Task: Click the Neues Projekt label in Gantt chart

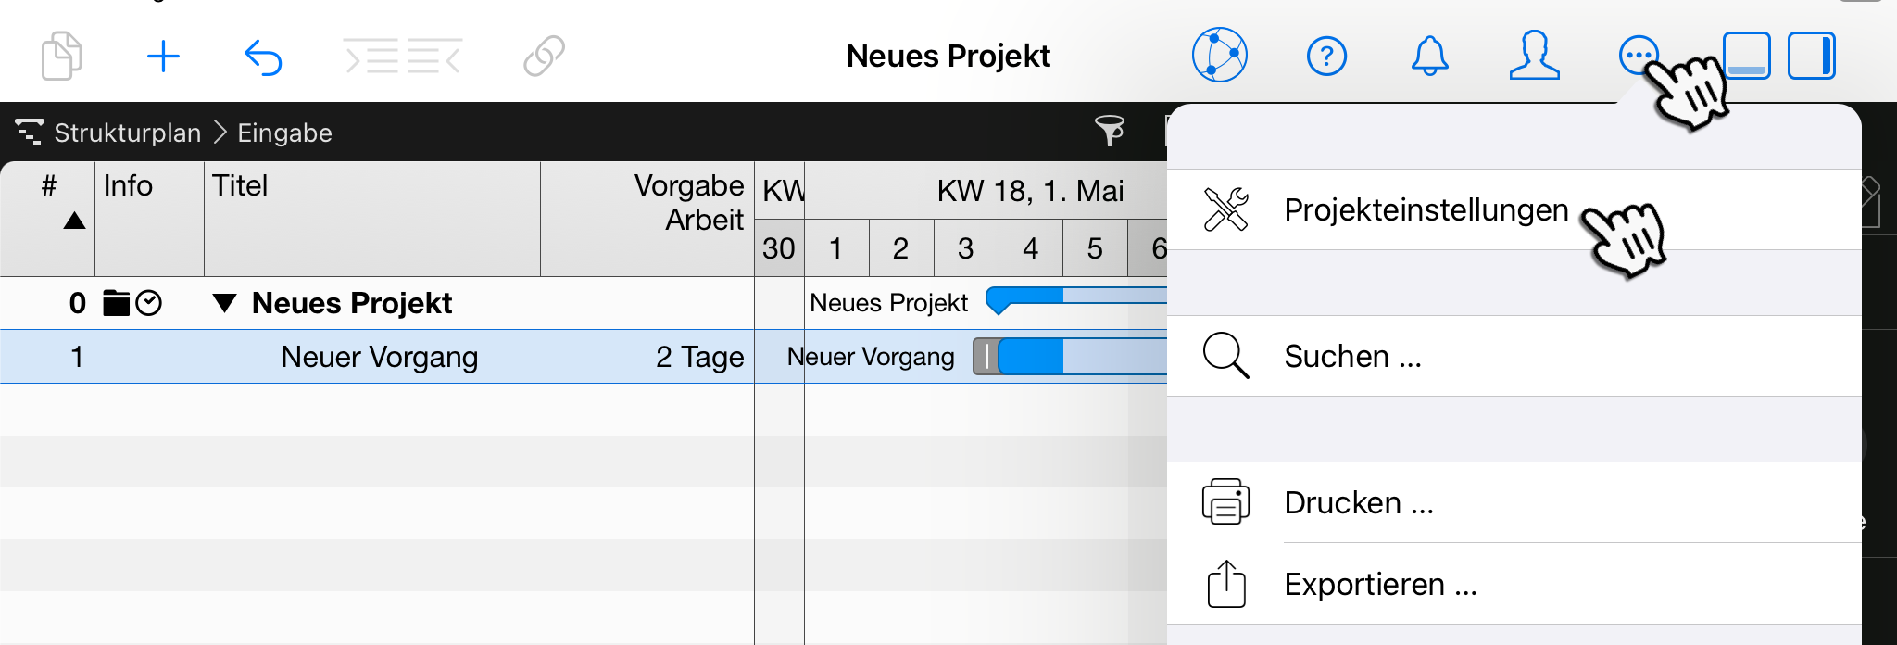Action: pos(888,303)
